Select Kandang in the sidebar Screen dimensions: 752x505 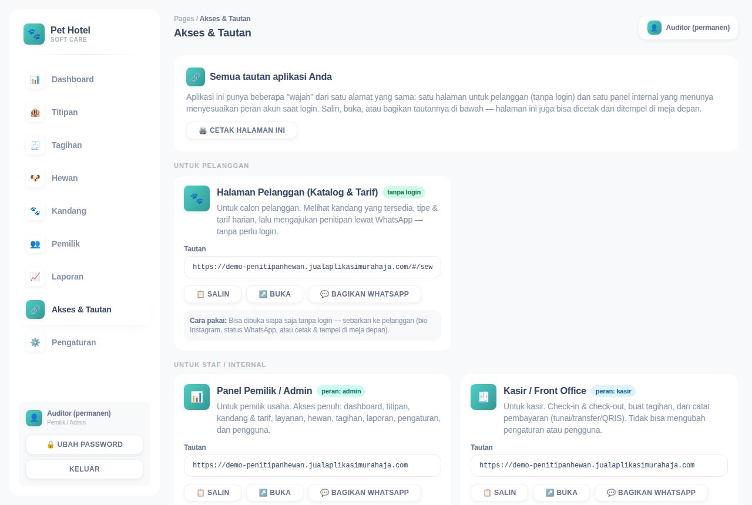pos(85,211)
